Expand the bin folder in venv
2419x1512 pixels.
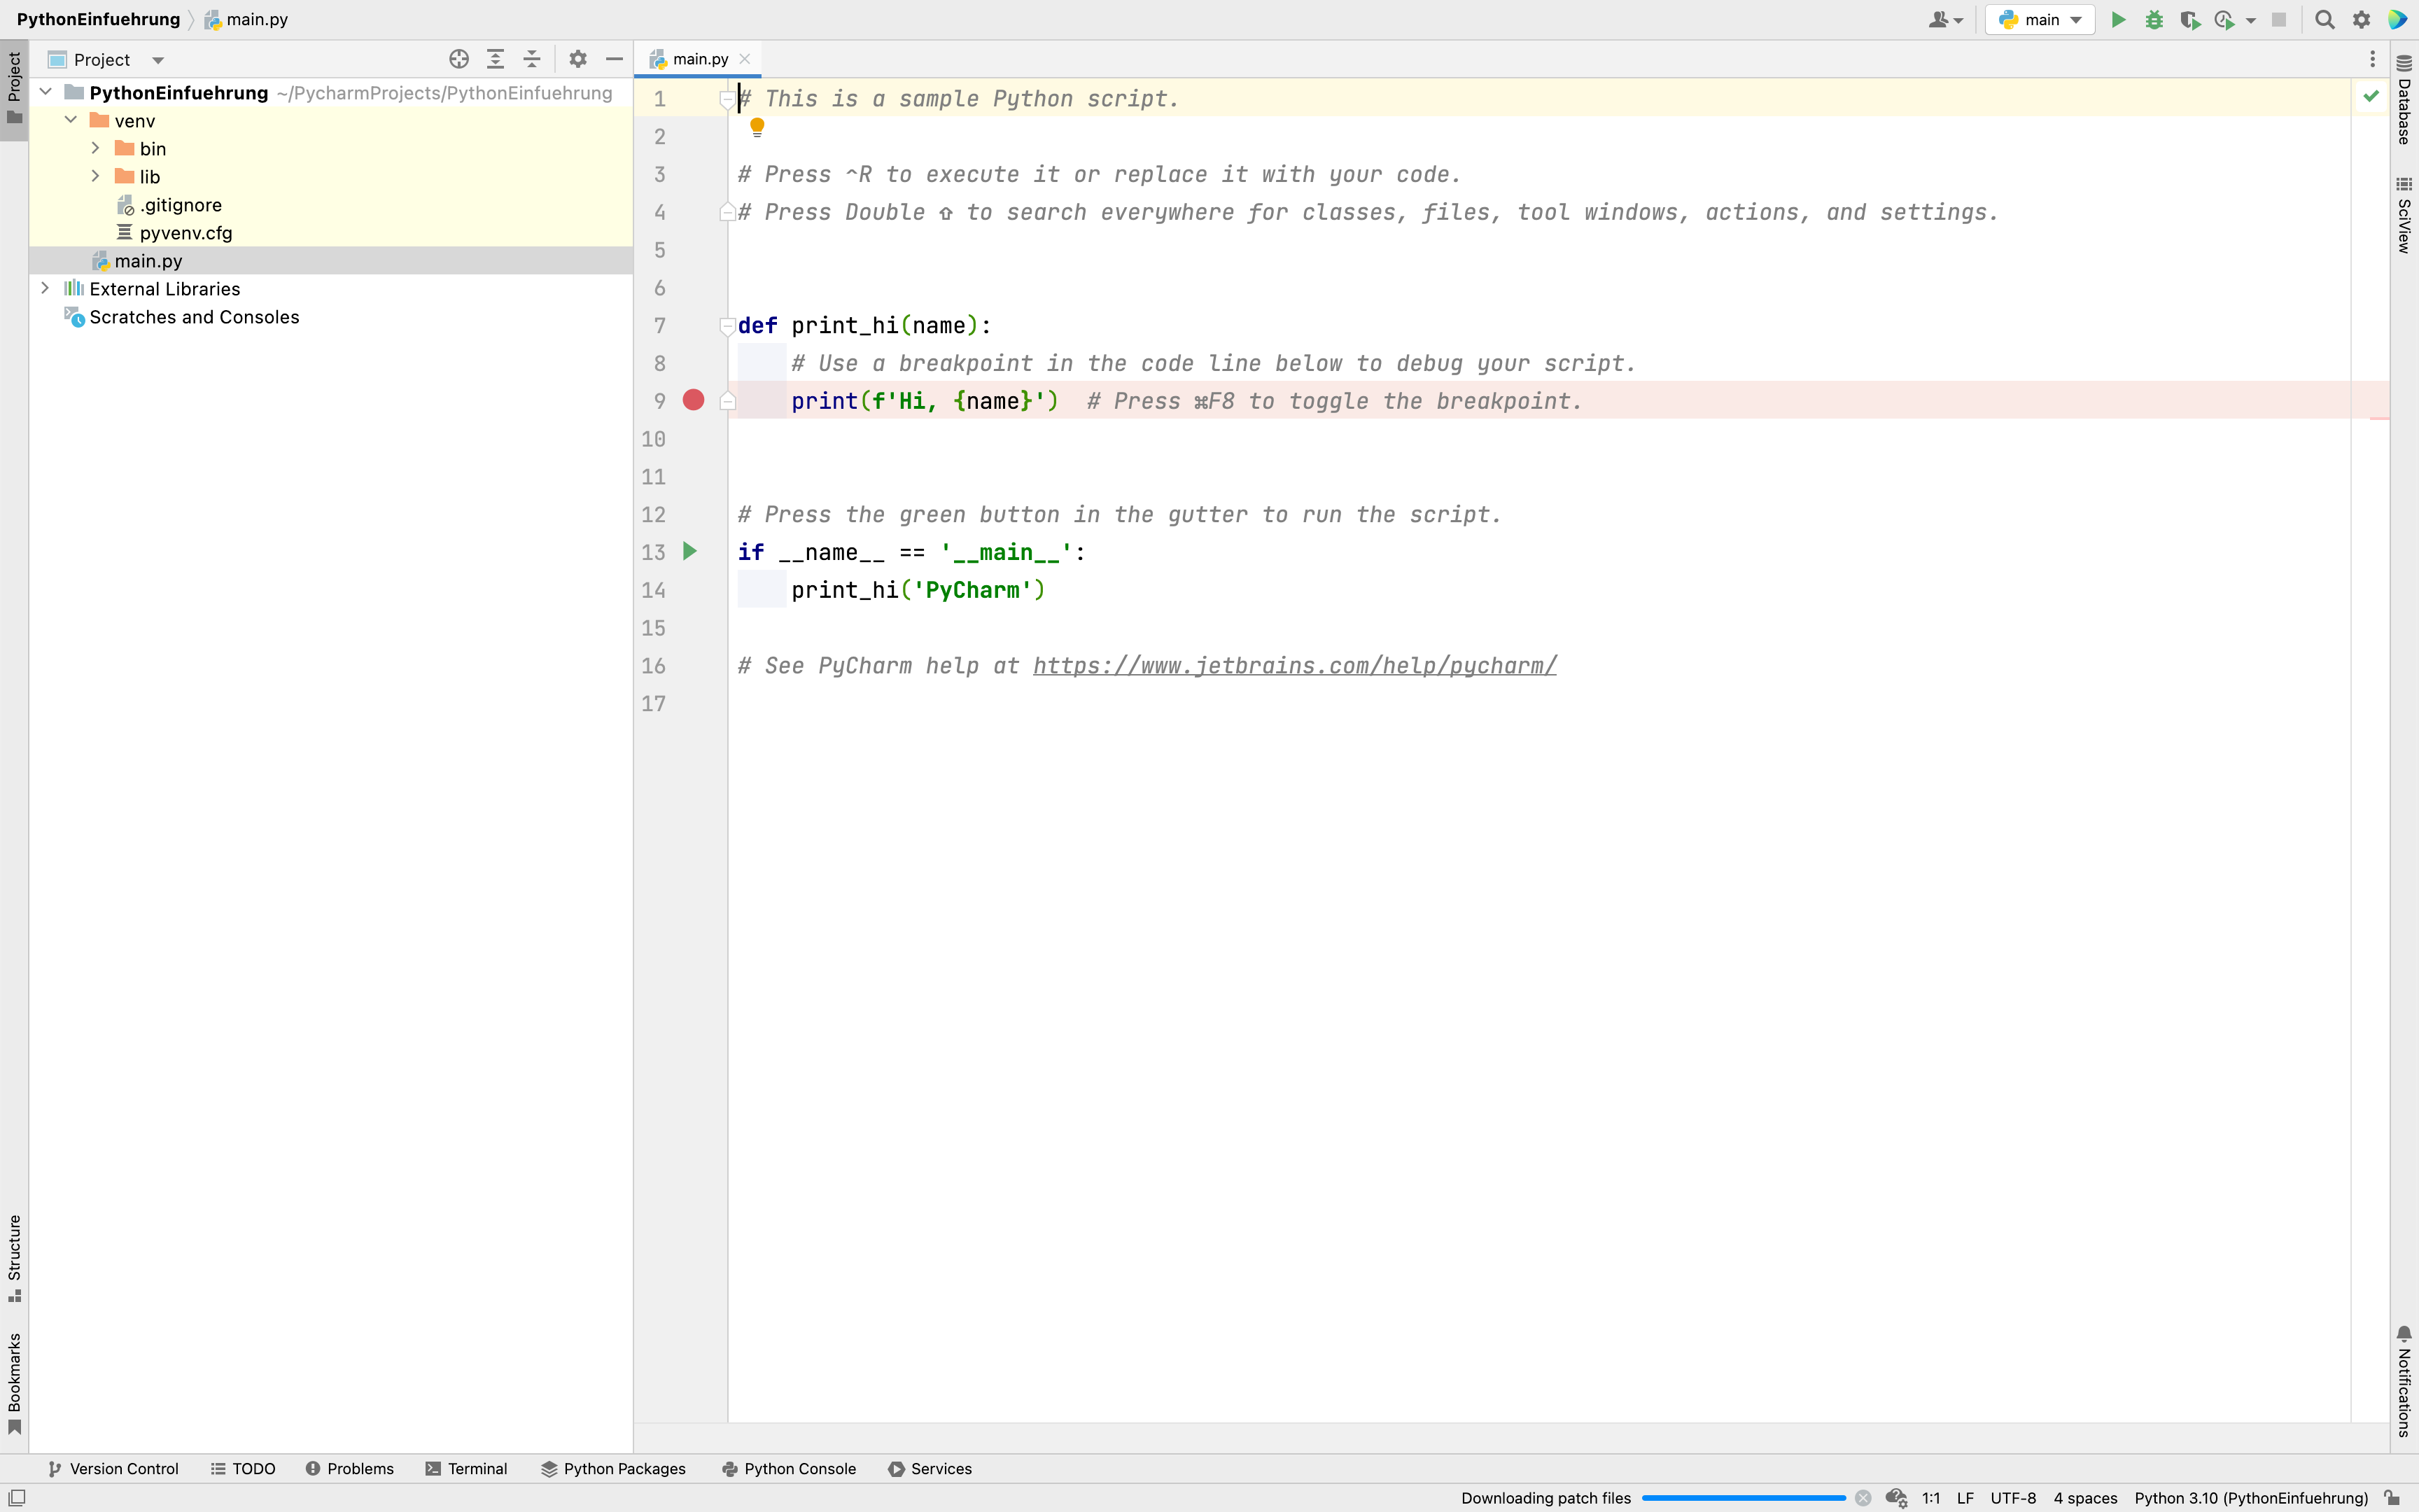[x=96, y=148]
